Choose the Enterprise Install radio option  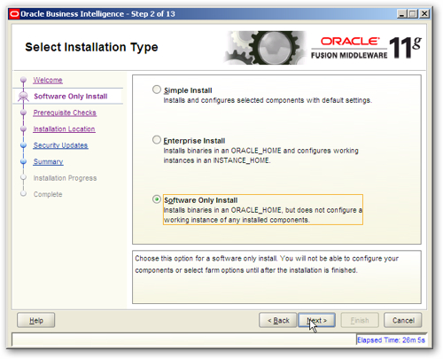[x=157, y=140]
